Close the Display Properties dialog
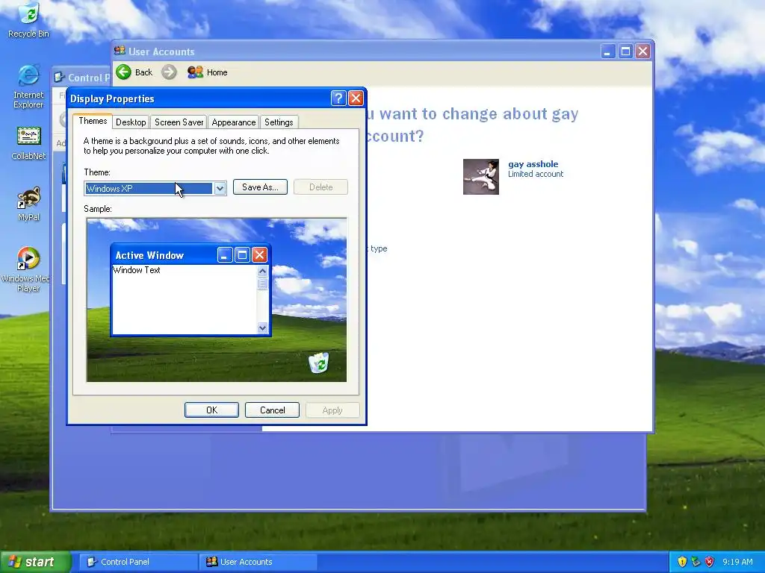This screenshot has height=573, width=765. [x=356, y=98]
